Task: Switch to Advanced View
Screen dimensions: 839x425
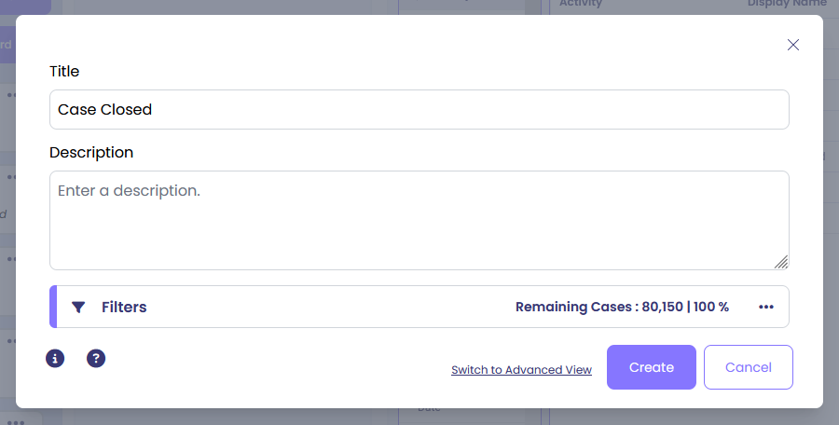Action: pos(521,370)
